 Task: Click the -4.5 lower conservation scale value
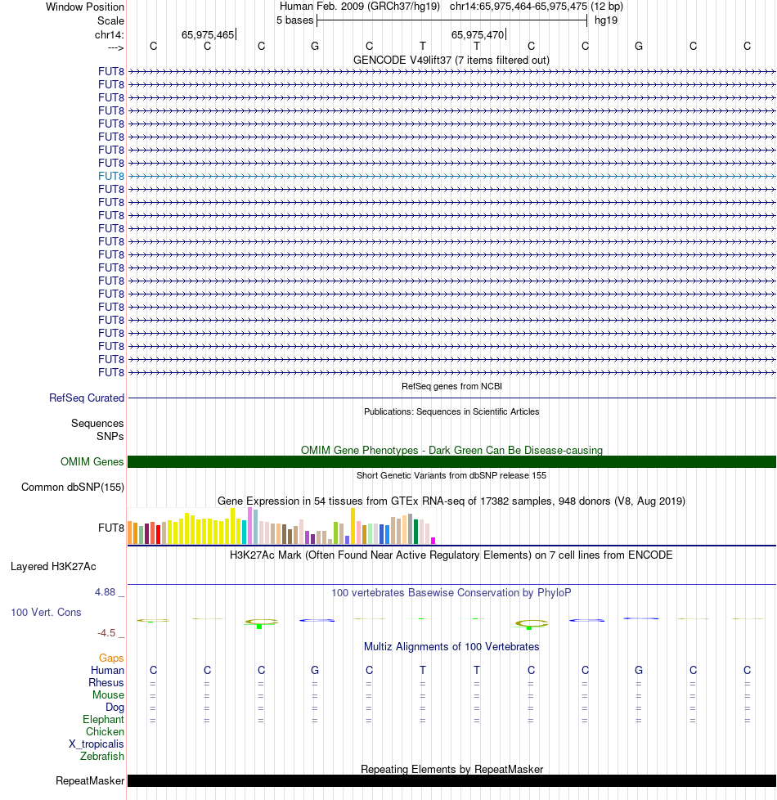pyautogui.click(x=106, y=633)
